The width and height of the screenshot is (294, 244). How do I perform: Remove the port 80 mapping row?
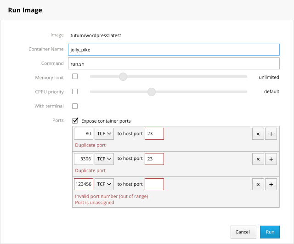(258, 134)
